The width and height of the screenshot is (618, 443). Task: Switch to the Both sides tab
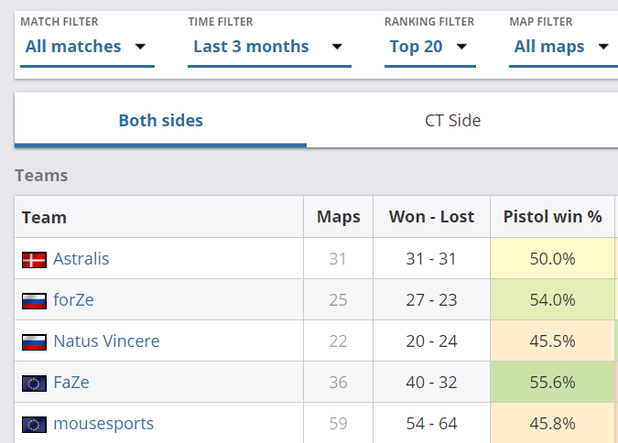tap(161, 121)
